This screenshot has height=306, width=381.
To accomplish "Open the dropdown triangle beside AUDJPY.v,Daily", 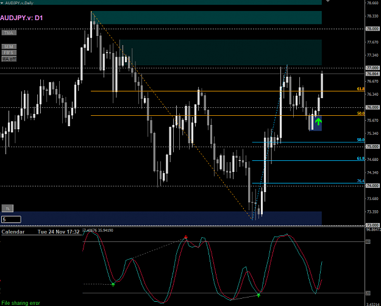I will coord(2,3).
